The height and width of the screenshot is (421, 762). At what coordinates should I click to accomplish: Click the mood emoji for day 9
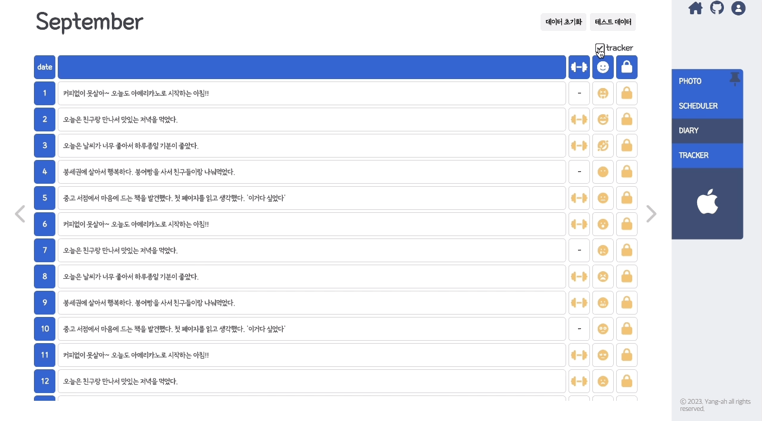tap(603, 303)
